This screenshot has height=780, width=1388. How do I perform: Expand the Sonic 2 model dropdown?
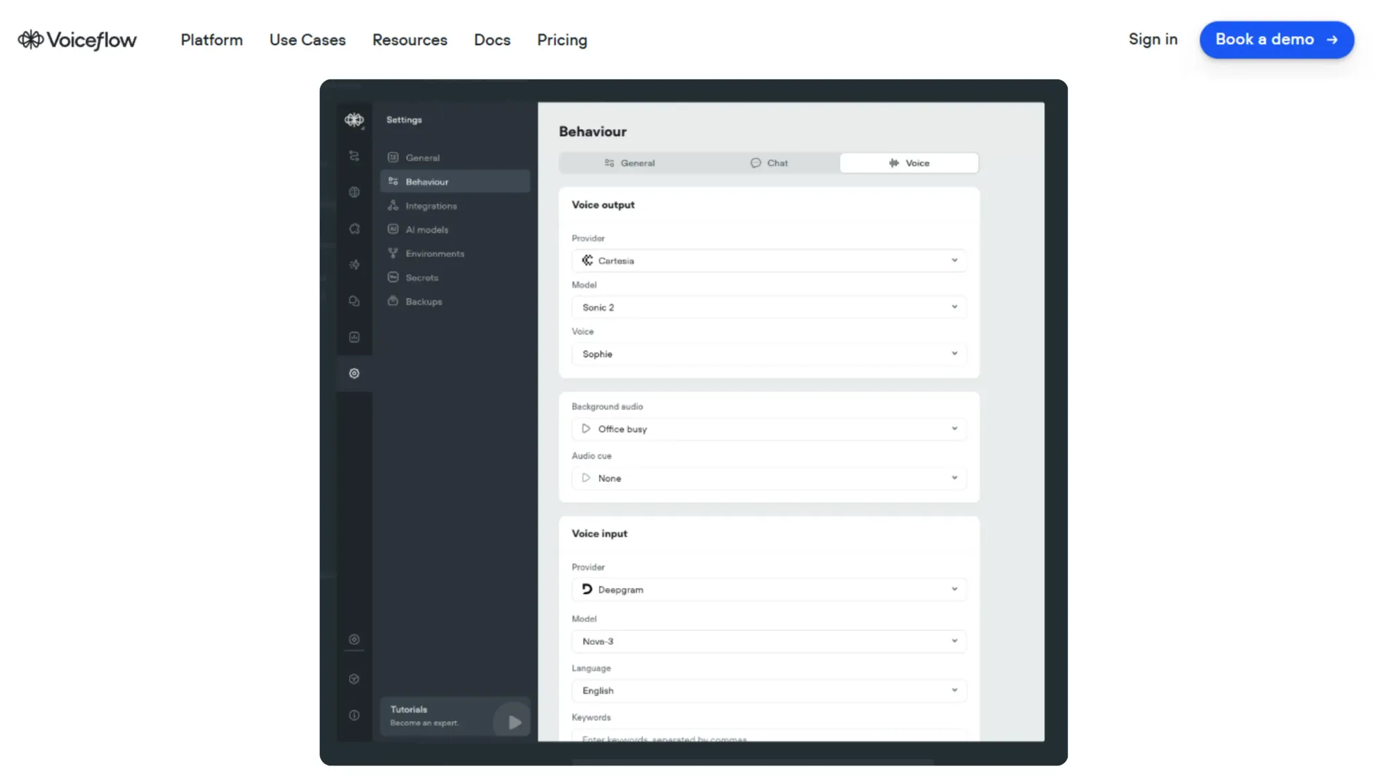click(768, 307)
